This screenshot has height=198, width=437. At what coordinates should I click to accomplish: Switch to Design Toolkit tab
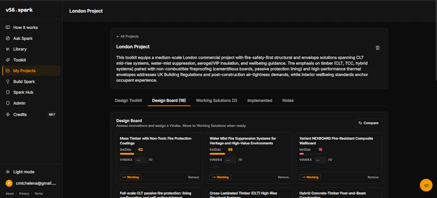pos(128,100)
